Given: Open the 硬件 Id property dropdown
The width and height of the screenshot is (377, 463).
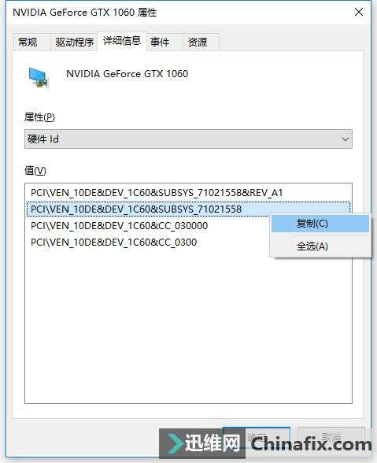Looking at the screenshot, I should (188, 139).
